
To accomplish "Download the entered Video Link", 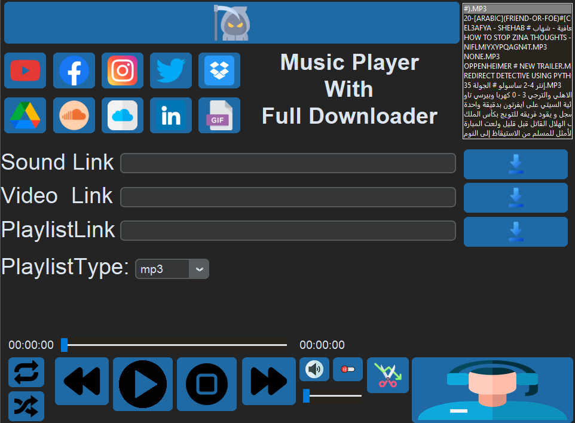I will point(515,198).
